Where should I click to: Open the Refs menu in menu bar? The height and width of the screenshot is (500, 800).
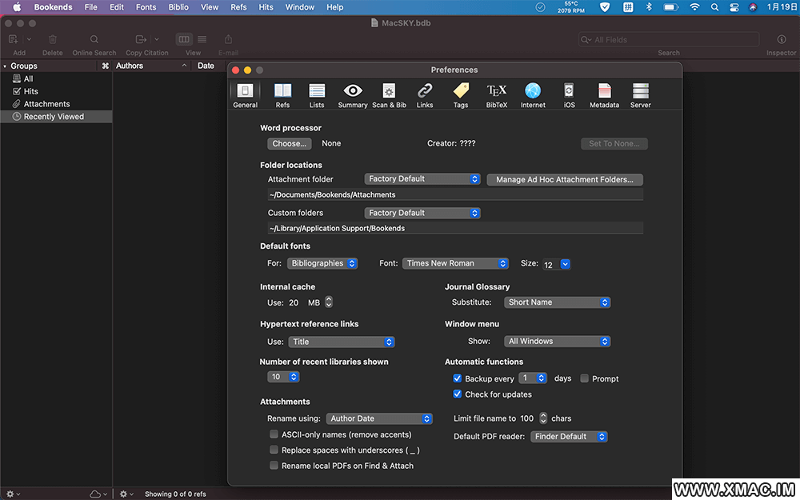(x=238, y=7)
